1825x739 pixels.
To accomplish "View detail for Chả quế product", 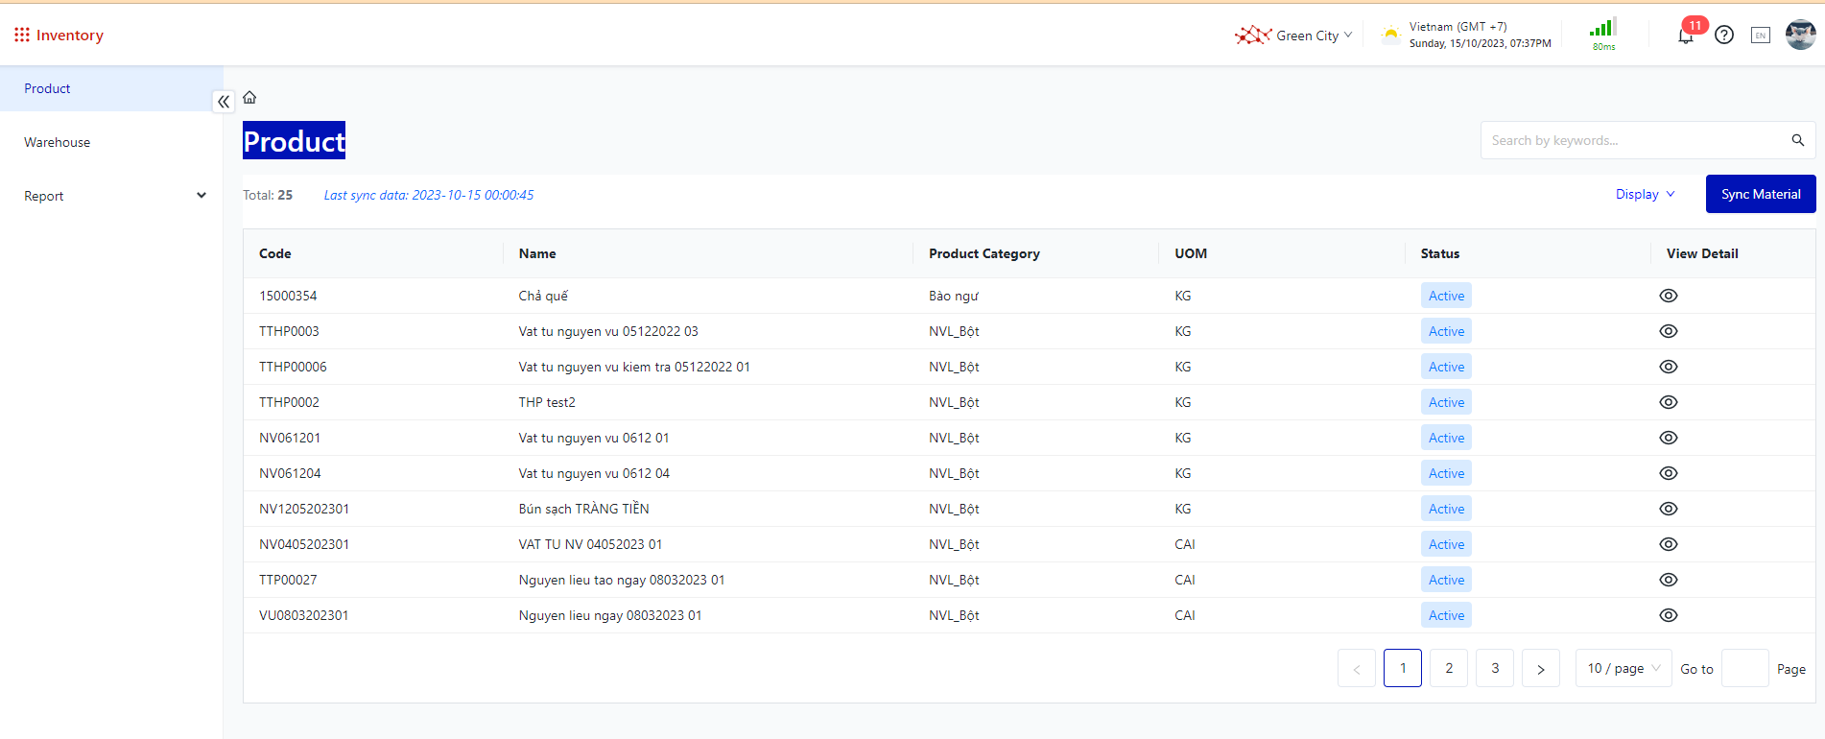I will 1669,296.
